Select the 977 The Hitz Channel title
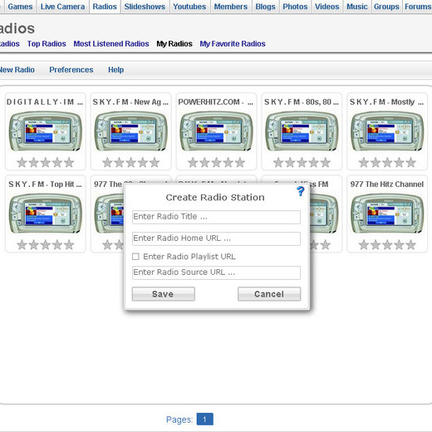Screen dimensions: 432x432 (x=387, y=184)
